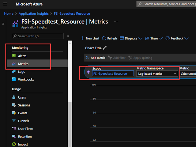Click the Apply splitting button
Image resolution: width=196 pixels, height=147 pixels.
140,58
